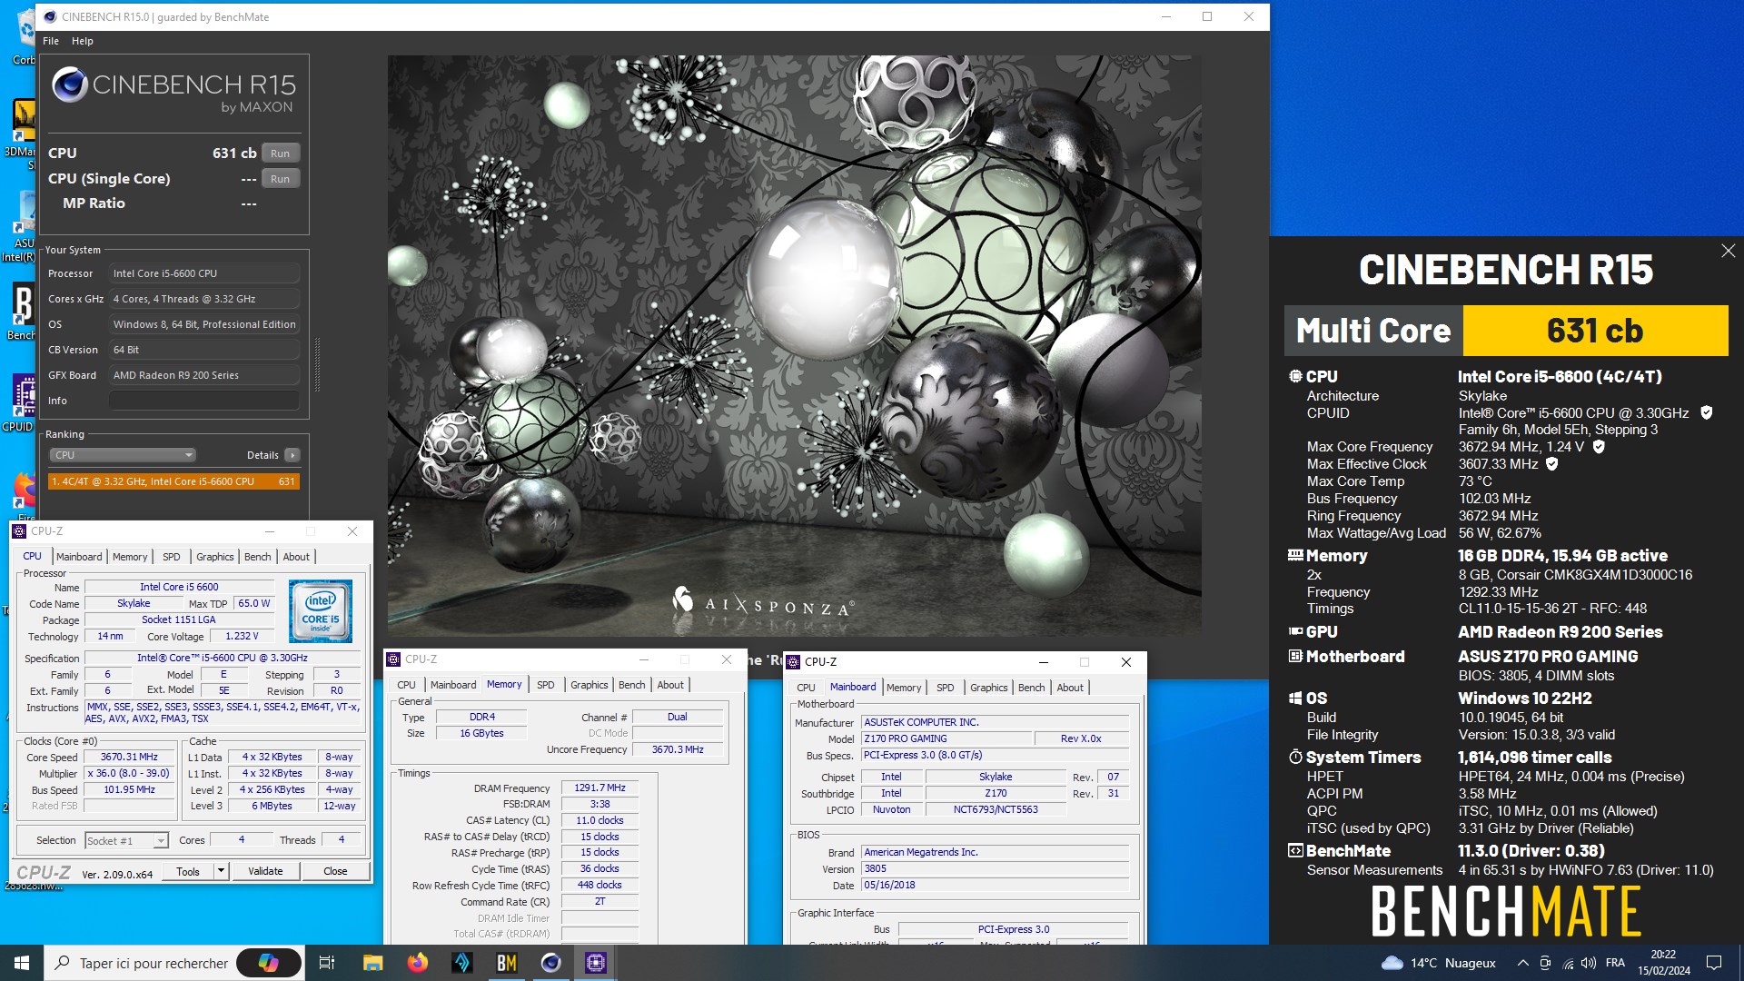Open File Explorer from the taskbar
This screenshot has width=1744, height=981.
tap(373, 963)
